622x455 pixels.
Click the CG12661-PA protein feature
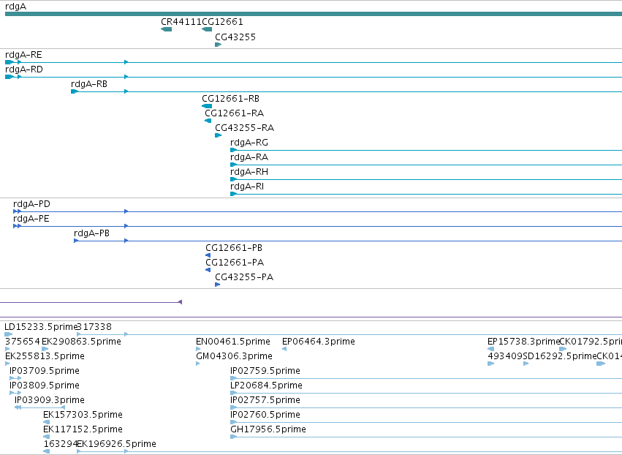208,270
